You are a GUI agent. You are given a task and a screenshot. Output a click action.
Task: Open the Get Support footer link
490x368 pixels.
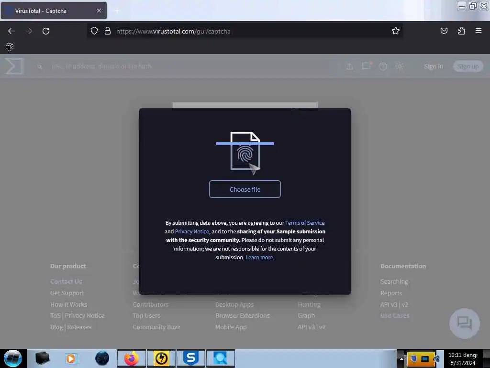[x=67, y=293]
